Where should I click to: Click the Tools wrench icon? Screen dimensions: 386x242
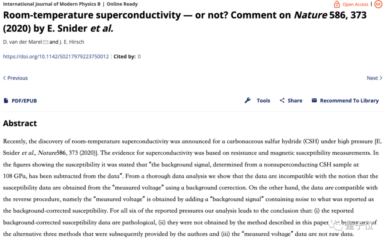pos(248,101)
